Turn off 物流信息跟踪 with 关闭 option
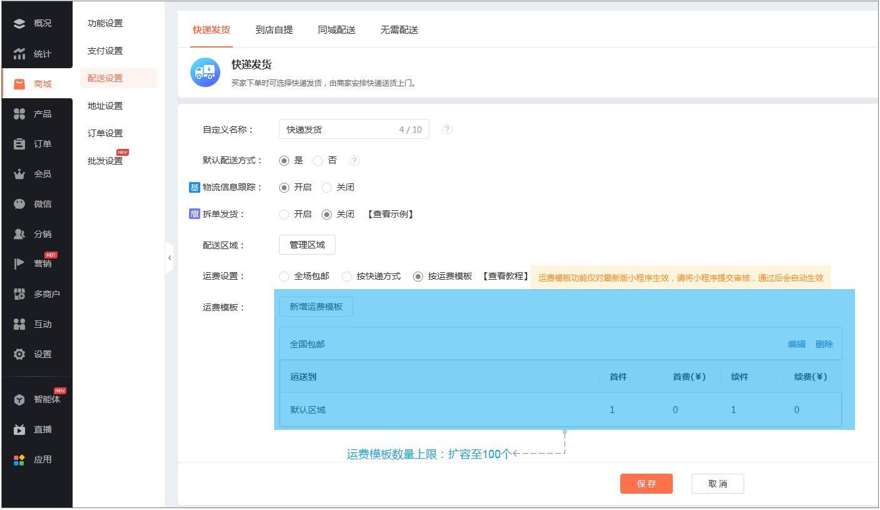Screen dimensions: 880x510 pyautogui.click(x=327, y=188)
